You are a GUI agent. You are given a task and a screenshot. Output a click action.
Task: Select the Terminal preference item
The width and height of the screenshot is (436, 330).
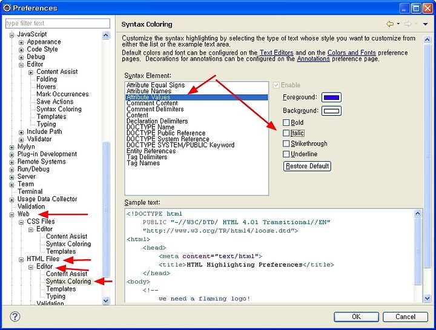point(30,191)
